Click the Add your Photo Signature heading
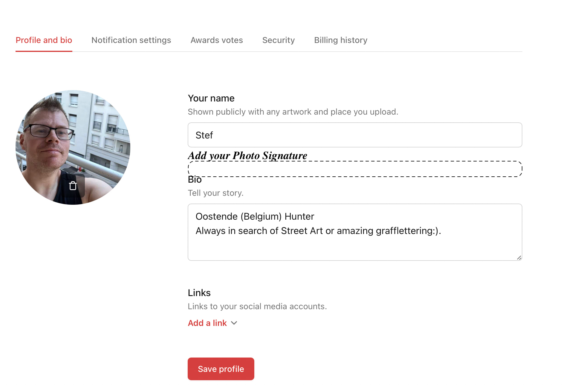This screenshot has height=385, width=566. (247, 155)
